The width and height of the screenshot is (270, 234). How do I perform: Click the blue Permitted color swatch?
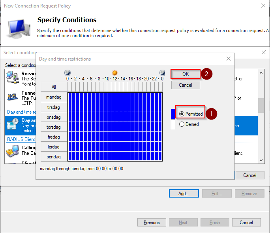172,114
